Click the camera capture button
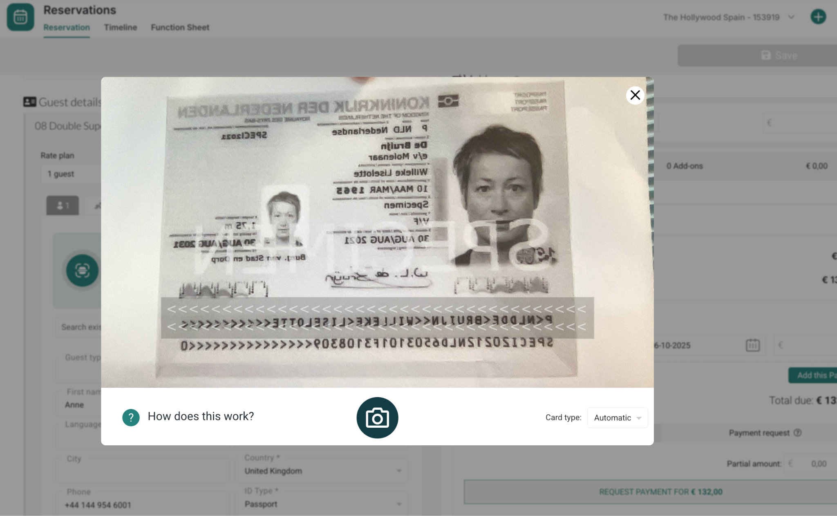Image resolution: width=837 pixels, height=516 pixels. pyautogui.click(x=377, y=418)
